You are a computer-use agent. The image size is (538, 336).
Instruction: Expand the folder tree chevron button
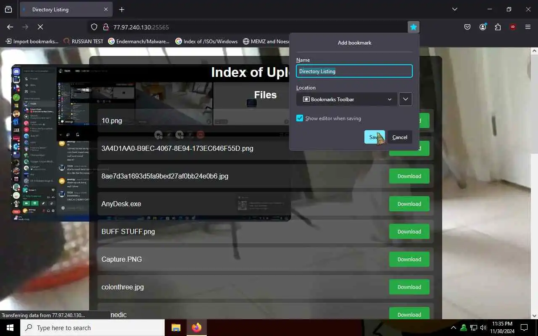[405, 99]
